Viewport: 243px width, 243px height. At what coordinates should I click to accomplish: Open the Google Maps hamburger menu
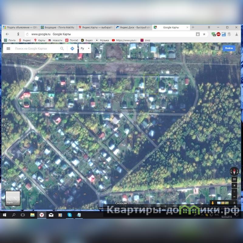8,49
